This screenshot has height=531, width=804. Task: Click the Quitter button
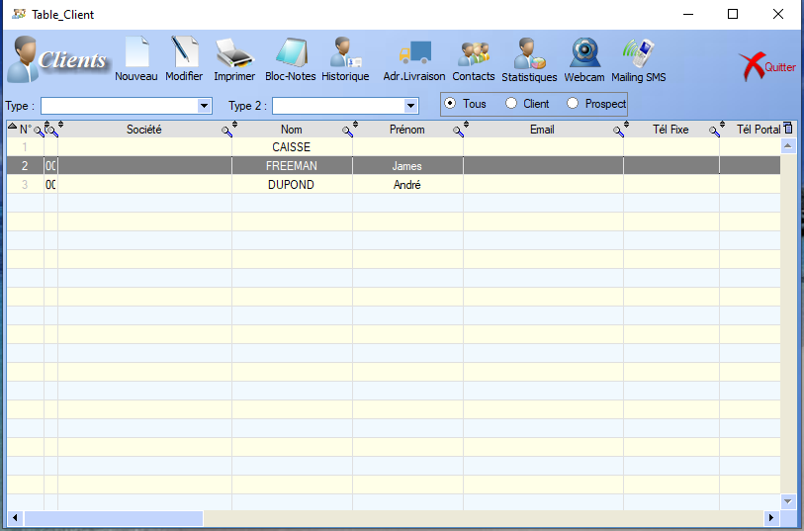pyautogui.click(x=767, y=66)
